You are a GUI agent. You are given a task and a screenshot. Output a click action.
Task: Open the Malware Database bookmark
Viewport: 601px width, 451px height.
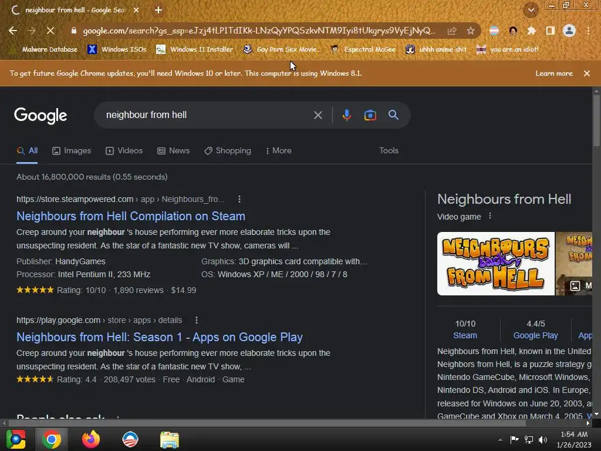tap(44, 49)
